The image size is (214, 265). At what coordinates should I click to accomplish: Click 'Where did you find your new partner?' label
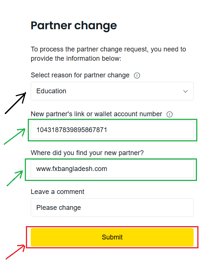[87, 153]
